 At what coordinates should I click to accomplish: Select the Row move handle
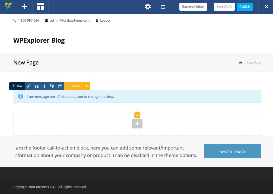click(17, 86)
